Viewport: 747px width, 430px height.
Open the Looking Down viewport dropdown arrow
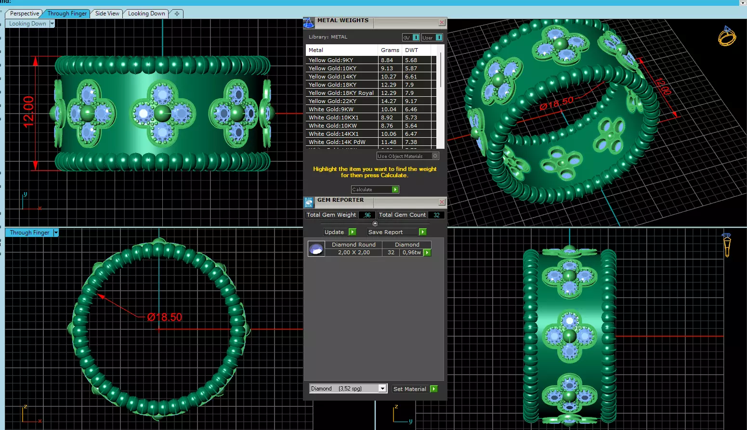point(52,24)
